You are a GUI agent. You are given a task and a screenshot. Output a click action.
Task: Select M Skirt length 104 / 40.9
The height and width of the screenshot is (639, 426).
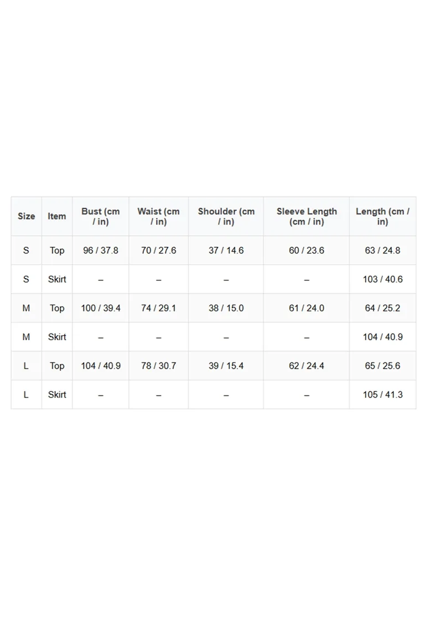pyautogui.click(x=382, y=337)
